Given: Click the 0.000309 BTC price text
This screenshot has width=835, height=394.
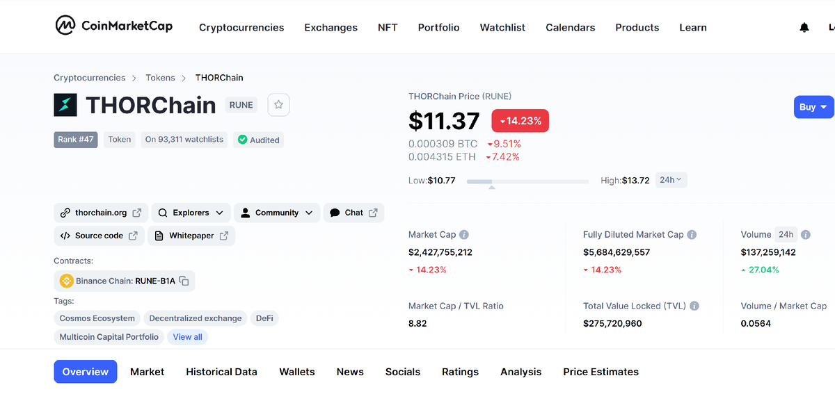Looking at the screenshot, I should 443,144.
